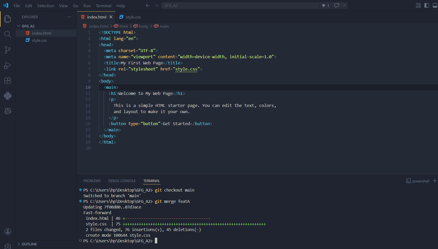Open style.css in the explorer tree
Screen dimensions: 438x249
pos(39,40)
